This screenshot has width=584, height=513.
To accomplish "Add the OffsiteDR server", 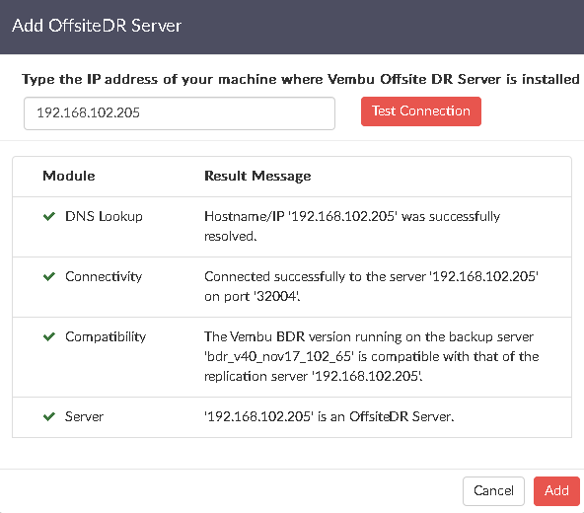I will point(556,491).
